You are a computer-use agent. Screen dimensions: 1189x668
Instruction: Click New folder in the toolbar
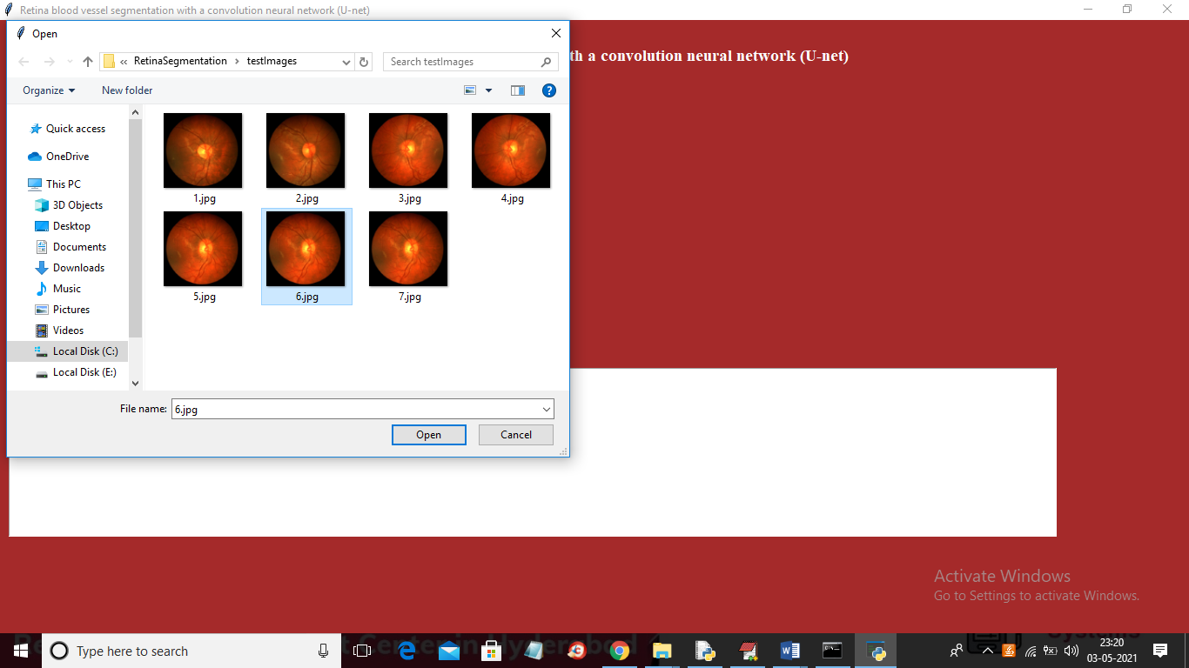(x=127, y=90)
